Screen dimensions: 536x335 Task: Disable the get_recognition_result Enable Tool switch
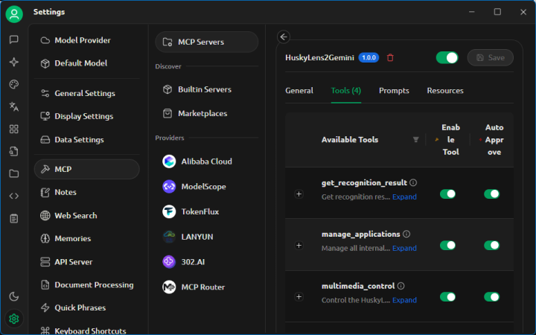coord(447,194)
